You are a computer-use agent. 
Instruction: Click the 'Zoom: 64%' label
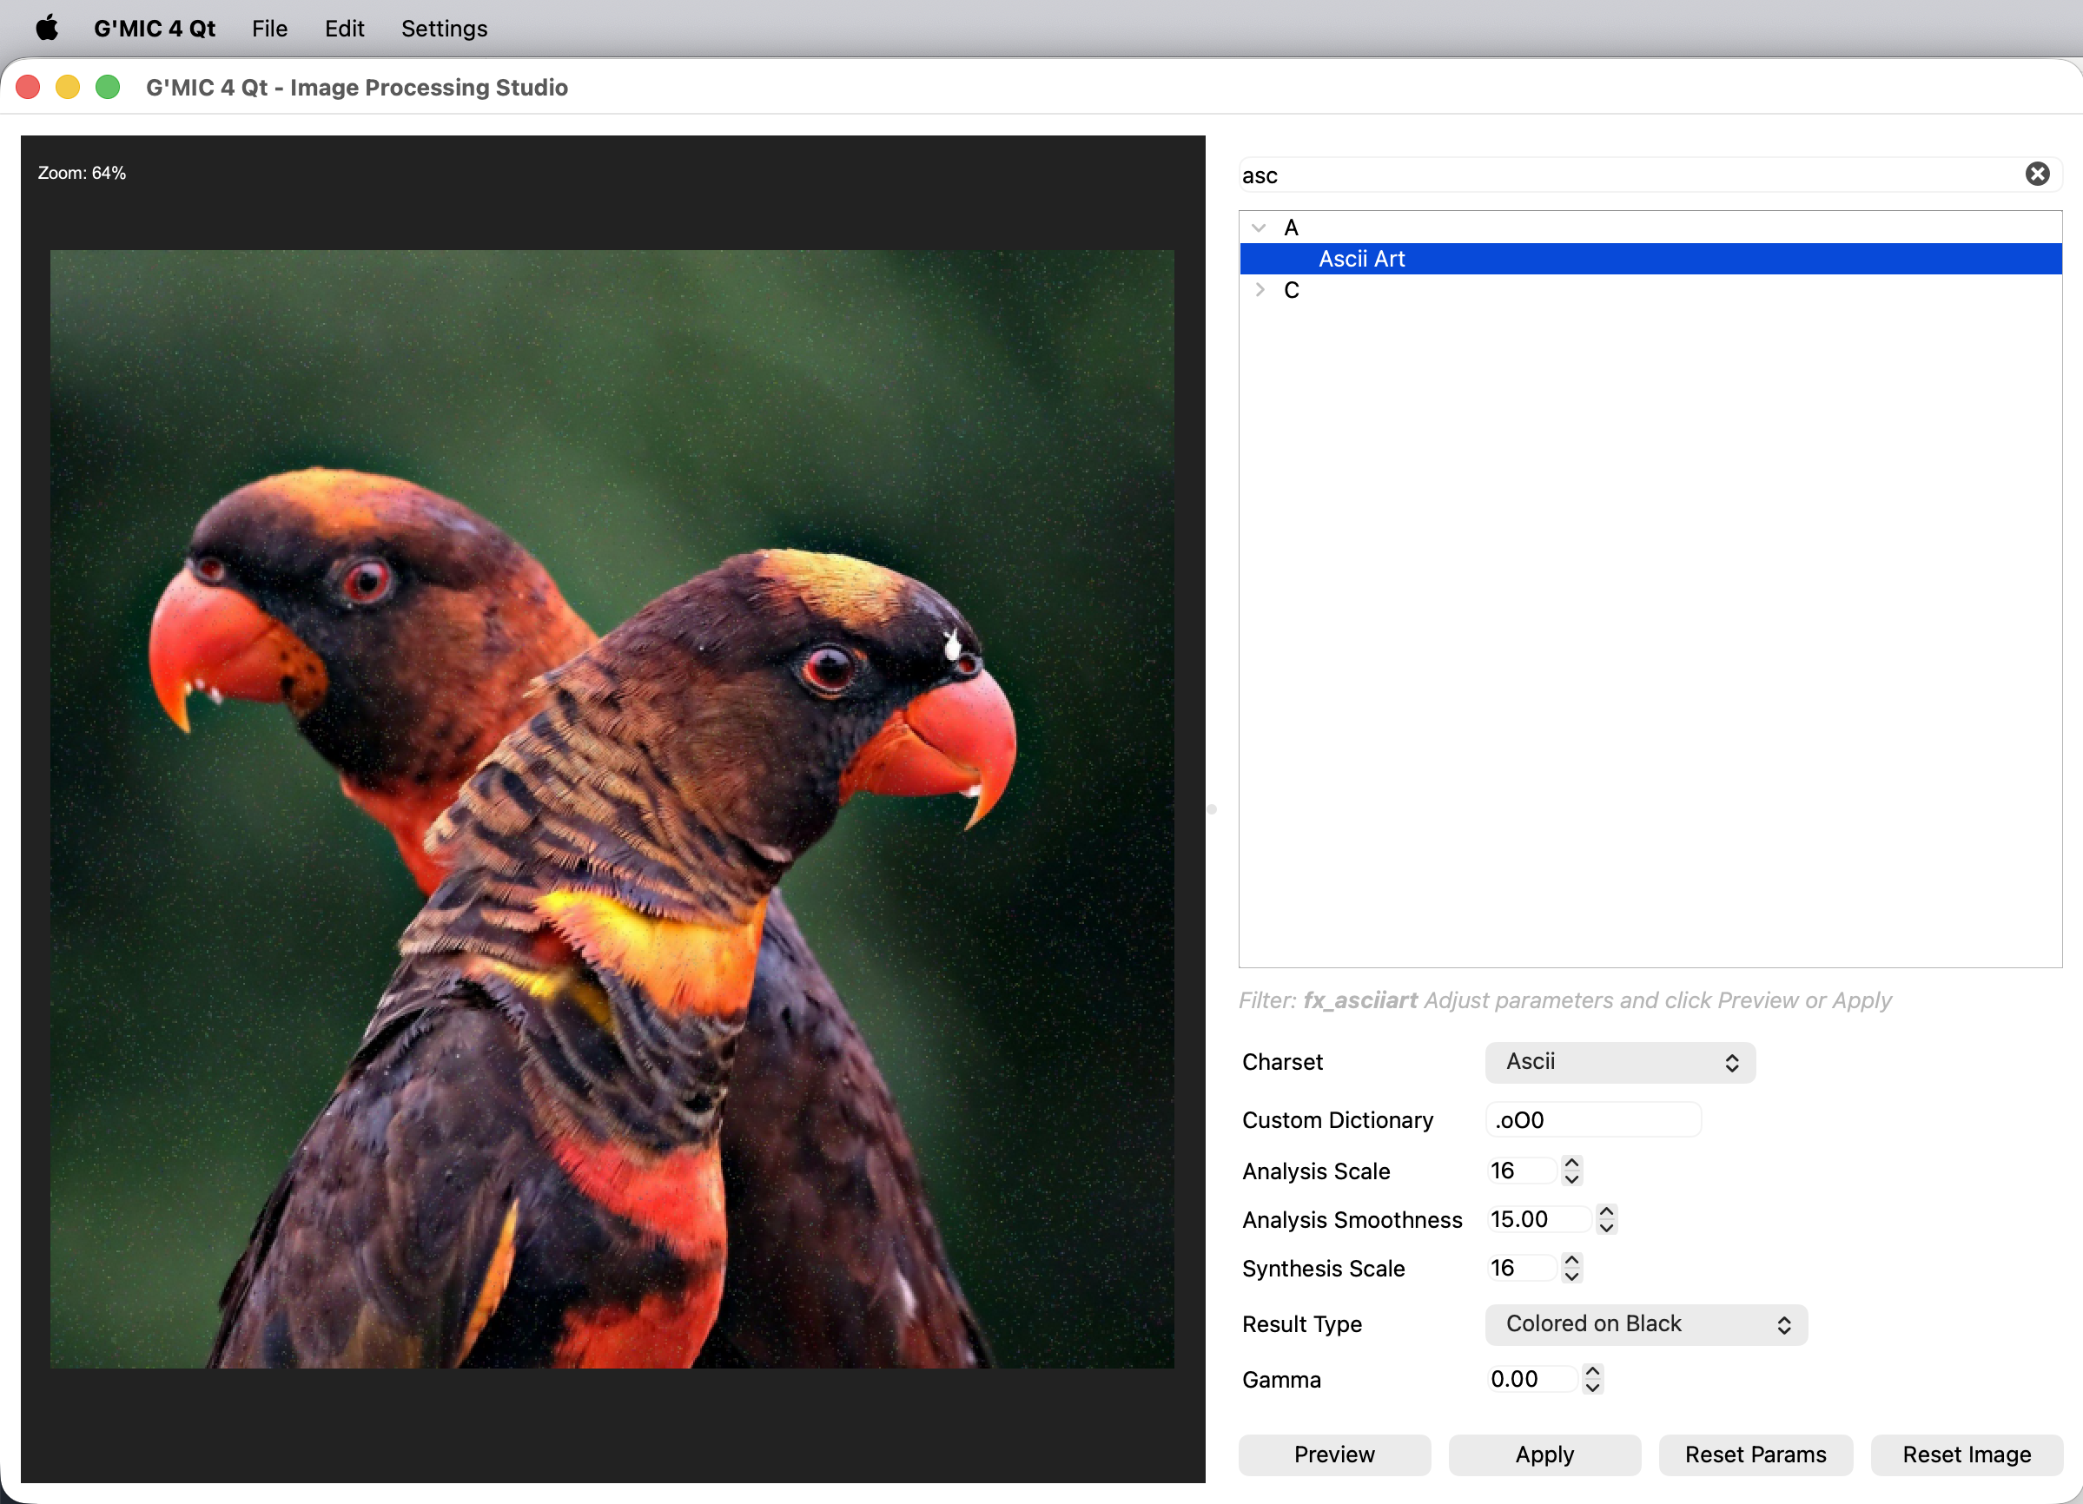tap(82, 173)
